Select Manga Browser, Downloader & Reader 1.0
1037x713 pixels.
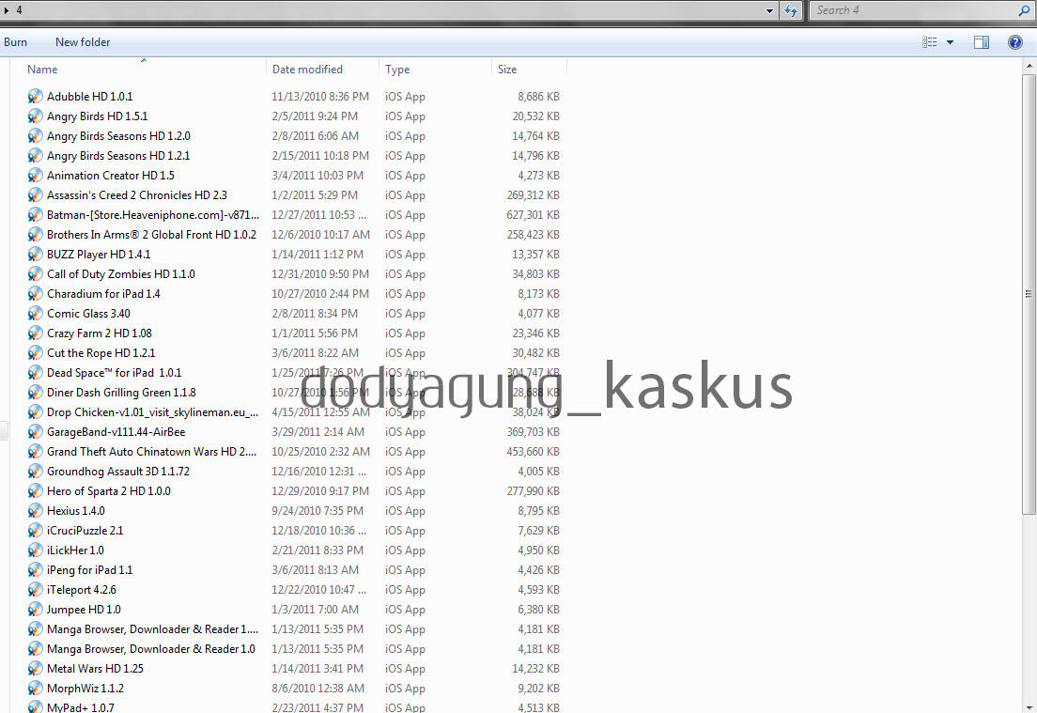click(151, 649)
